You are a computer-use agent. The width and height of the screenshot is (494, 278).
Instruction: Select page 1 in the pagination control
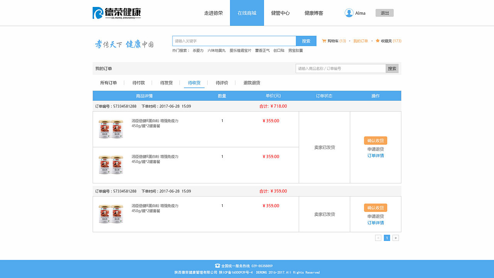click(387, 238)
